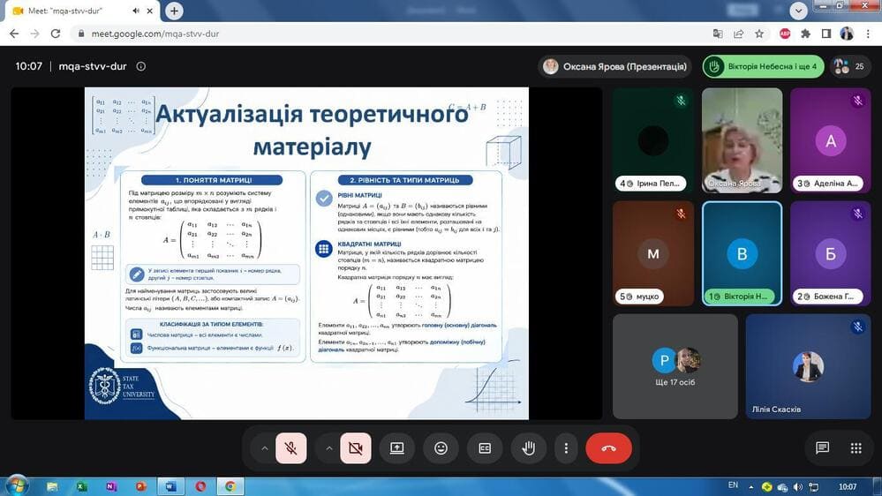Image resolution: width=882 pixels, height=496 pixels.
Task: Expand audio settings chevron beside microphone
Action: (x=264, y=448)
